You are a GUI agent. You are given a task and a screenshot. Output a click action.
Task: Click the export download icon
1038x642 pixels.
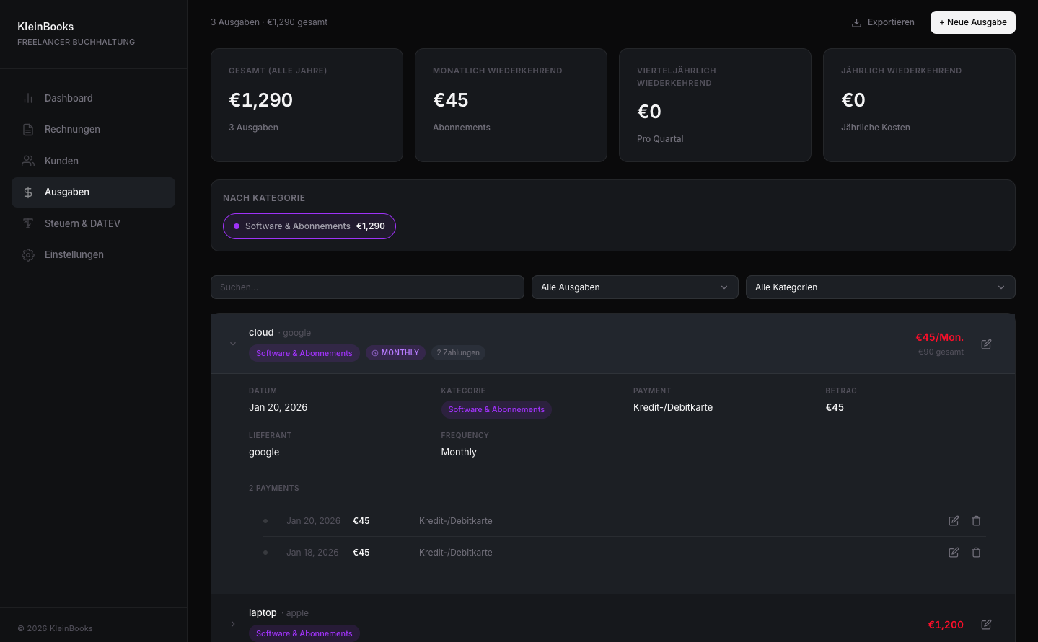pyautogui.click(x=856, y=23)
